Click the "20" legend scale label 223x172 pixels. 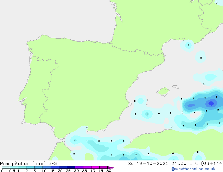60,171
